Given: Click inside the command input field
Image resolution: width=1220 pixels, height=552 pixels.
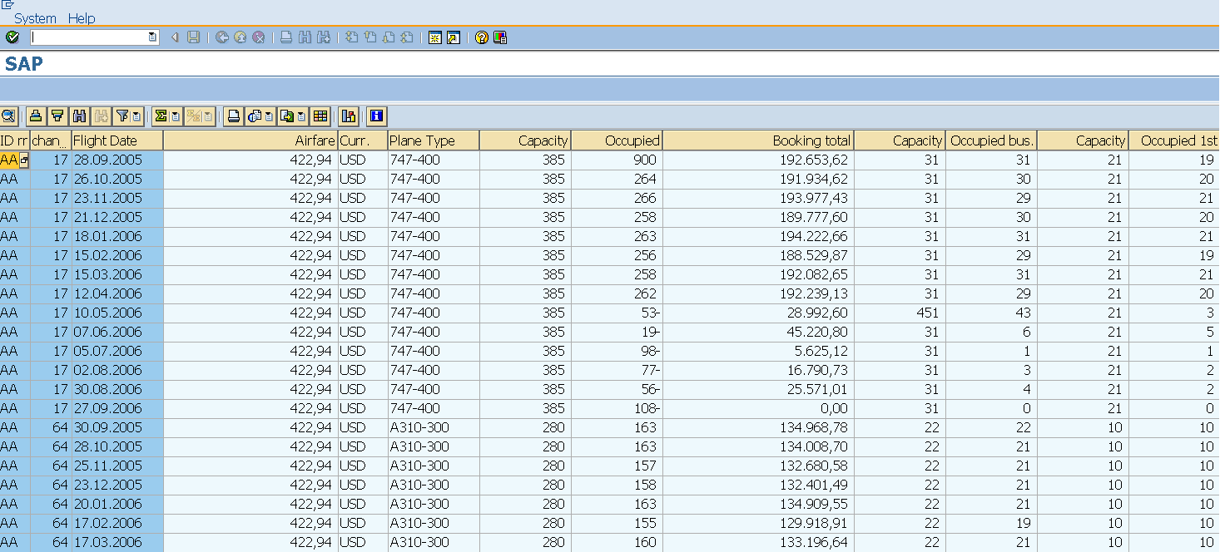Looking at the screenshot, I should [x=88, y=37].
